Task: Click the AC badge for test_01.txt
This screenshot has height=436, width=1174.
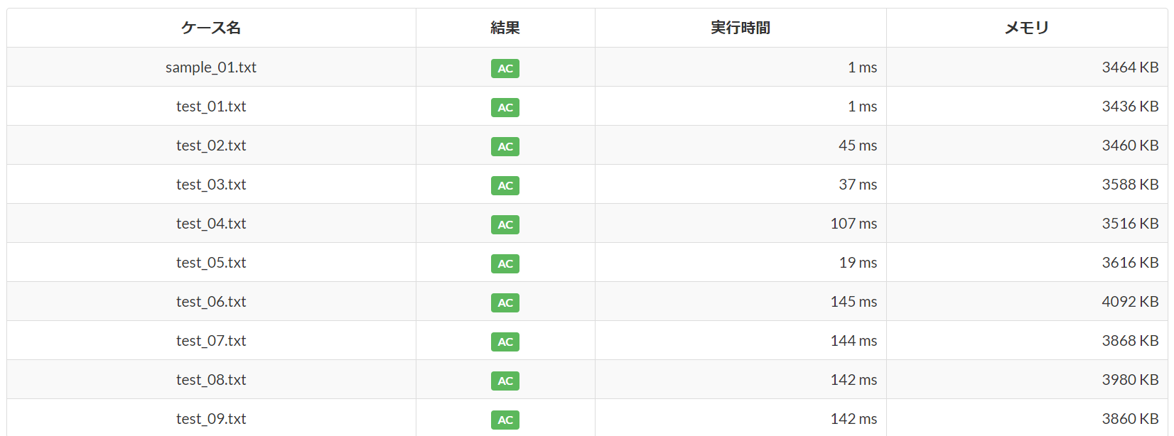Action: pyautogui.click(x=505, y=107)
